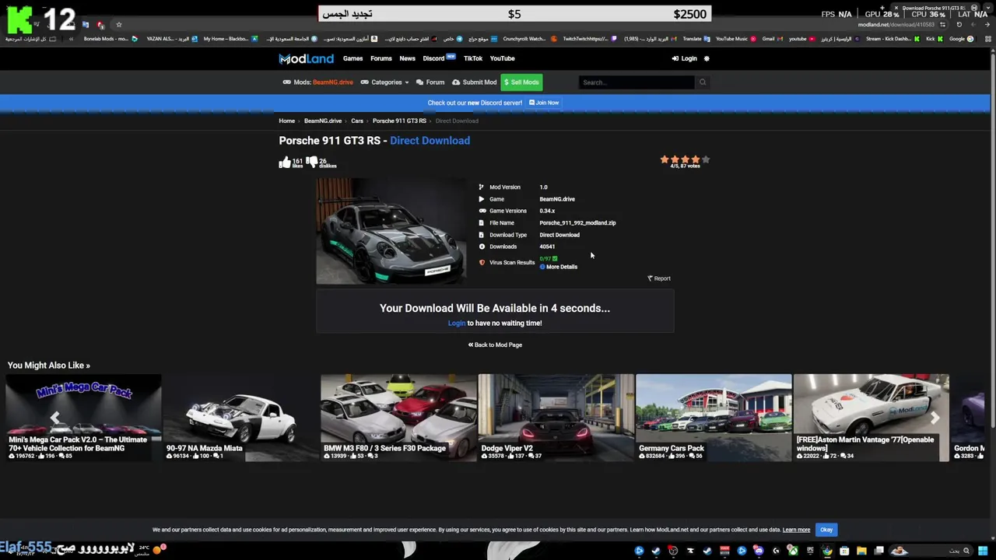Open the TikTok navigation link
Image resolution: width=996 pixels, height=560 pixels.
(473, 58)
